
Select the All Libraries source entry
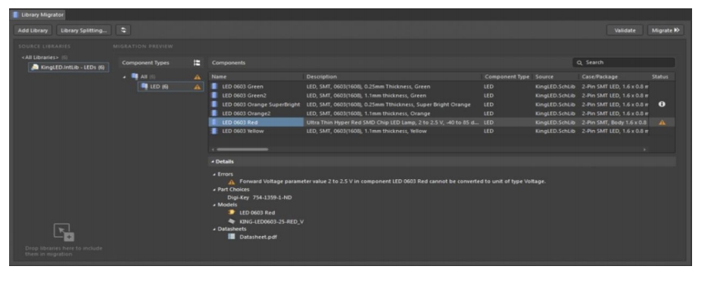pyautogui.click(x=40, y=57)
